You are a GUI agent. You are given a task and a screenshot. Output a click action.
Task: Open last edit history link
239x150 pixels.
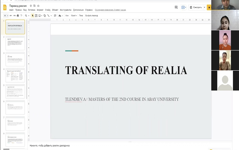point(110,10)
